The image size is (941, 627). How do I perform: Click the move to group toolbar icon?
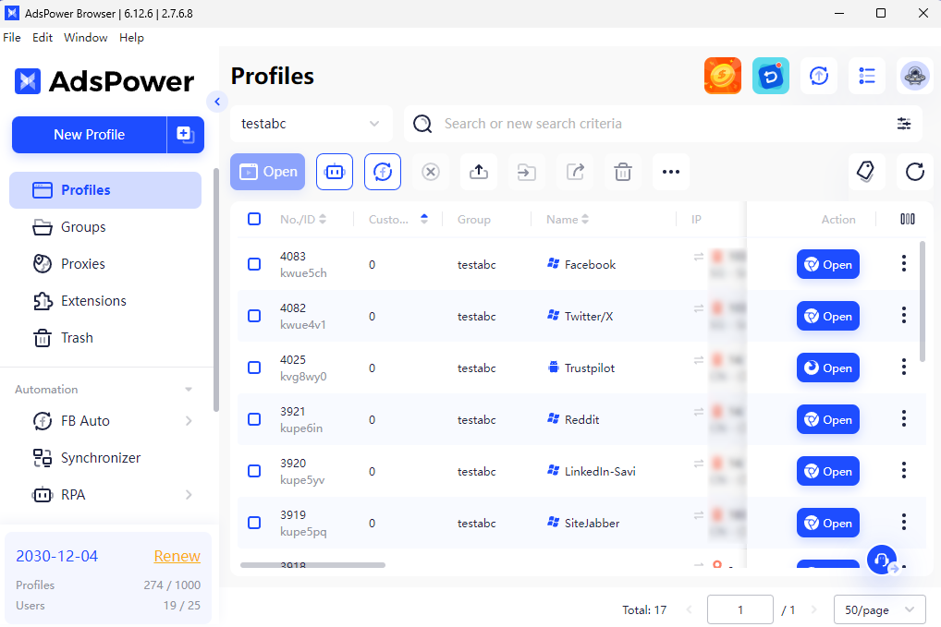(526, 172)
